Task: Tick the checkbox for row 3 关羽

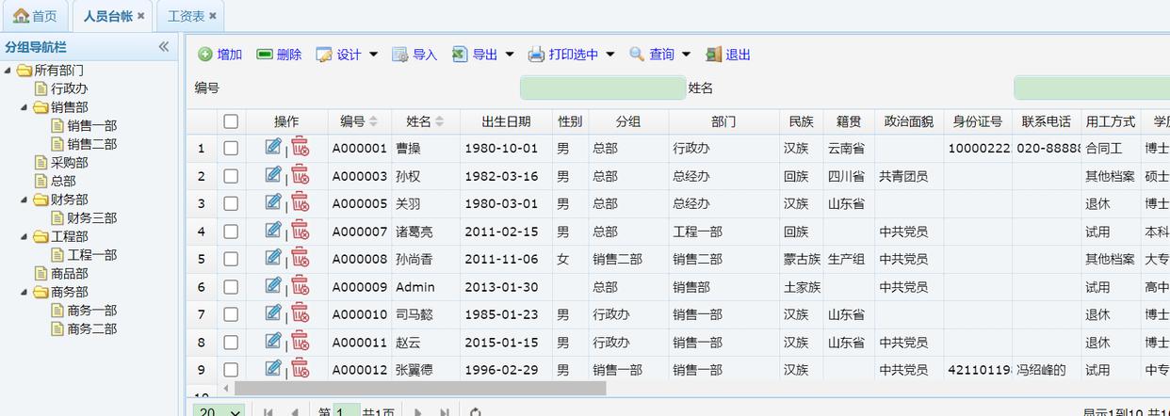Action: coord(231,203)
